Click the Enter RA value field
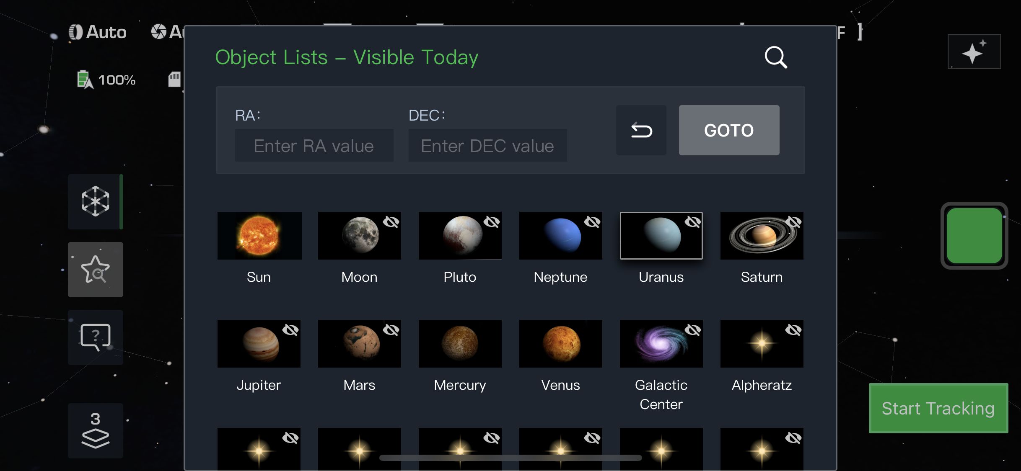The width and height of the screenshot is (1021, 471). (314, 146)
